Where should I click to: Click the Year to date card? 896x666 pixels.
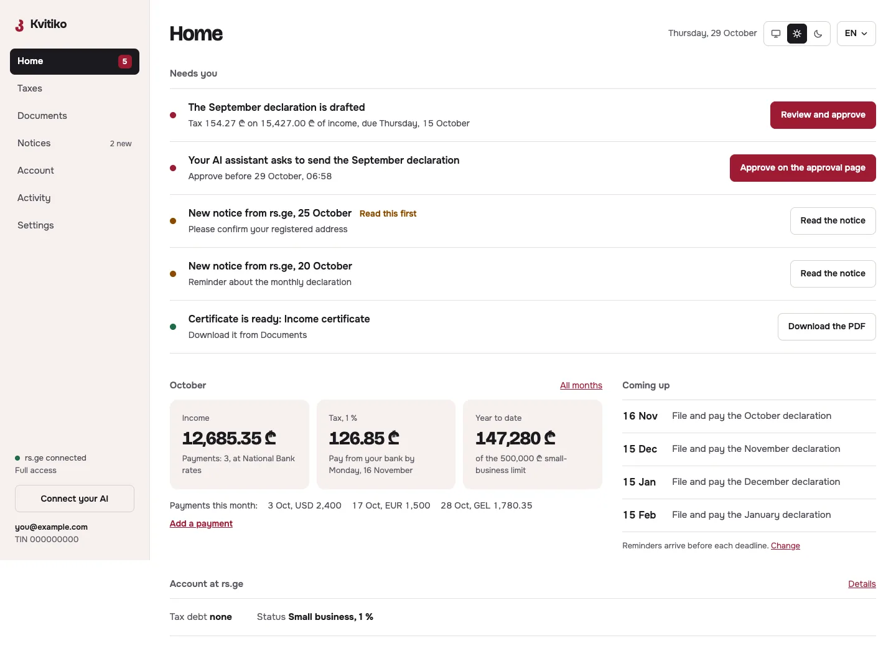(x=533, y=444)
